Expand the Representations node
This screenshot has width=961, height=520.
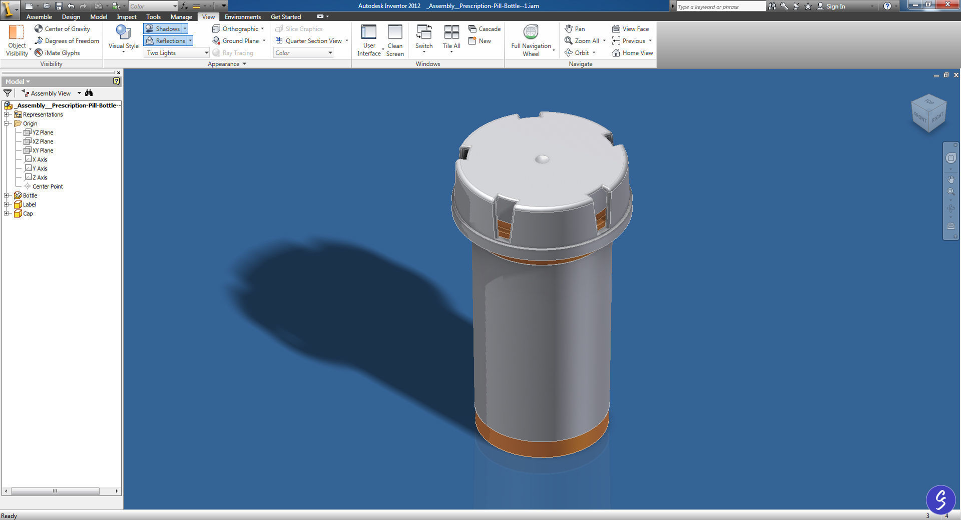coord(7,114)
